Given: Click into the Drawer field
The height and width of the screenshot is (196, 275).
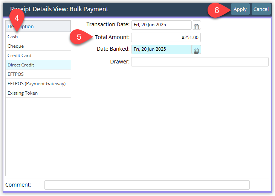Looking at the screenshot, I should click(200, 62).
